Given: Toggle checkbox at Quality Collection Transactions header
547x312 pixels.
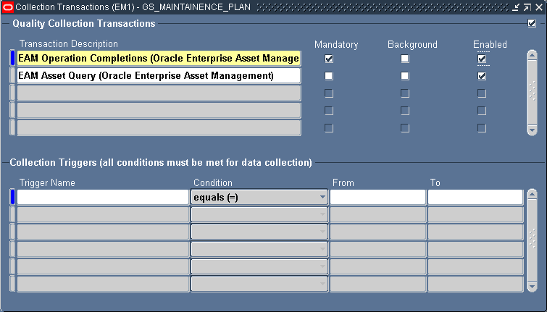Looking at the screenshot, I should tap(532, 23).
